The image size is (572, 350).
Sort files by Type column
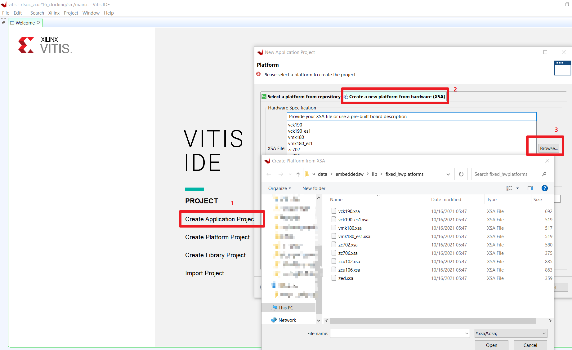pos(492,199)
